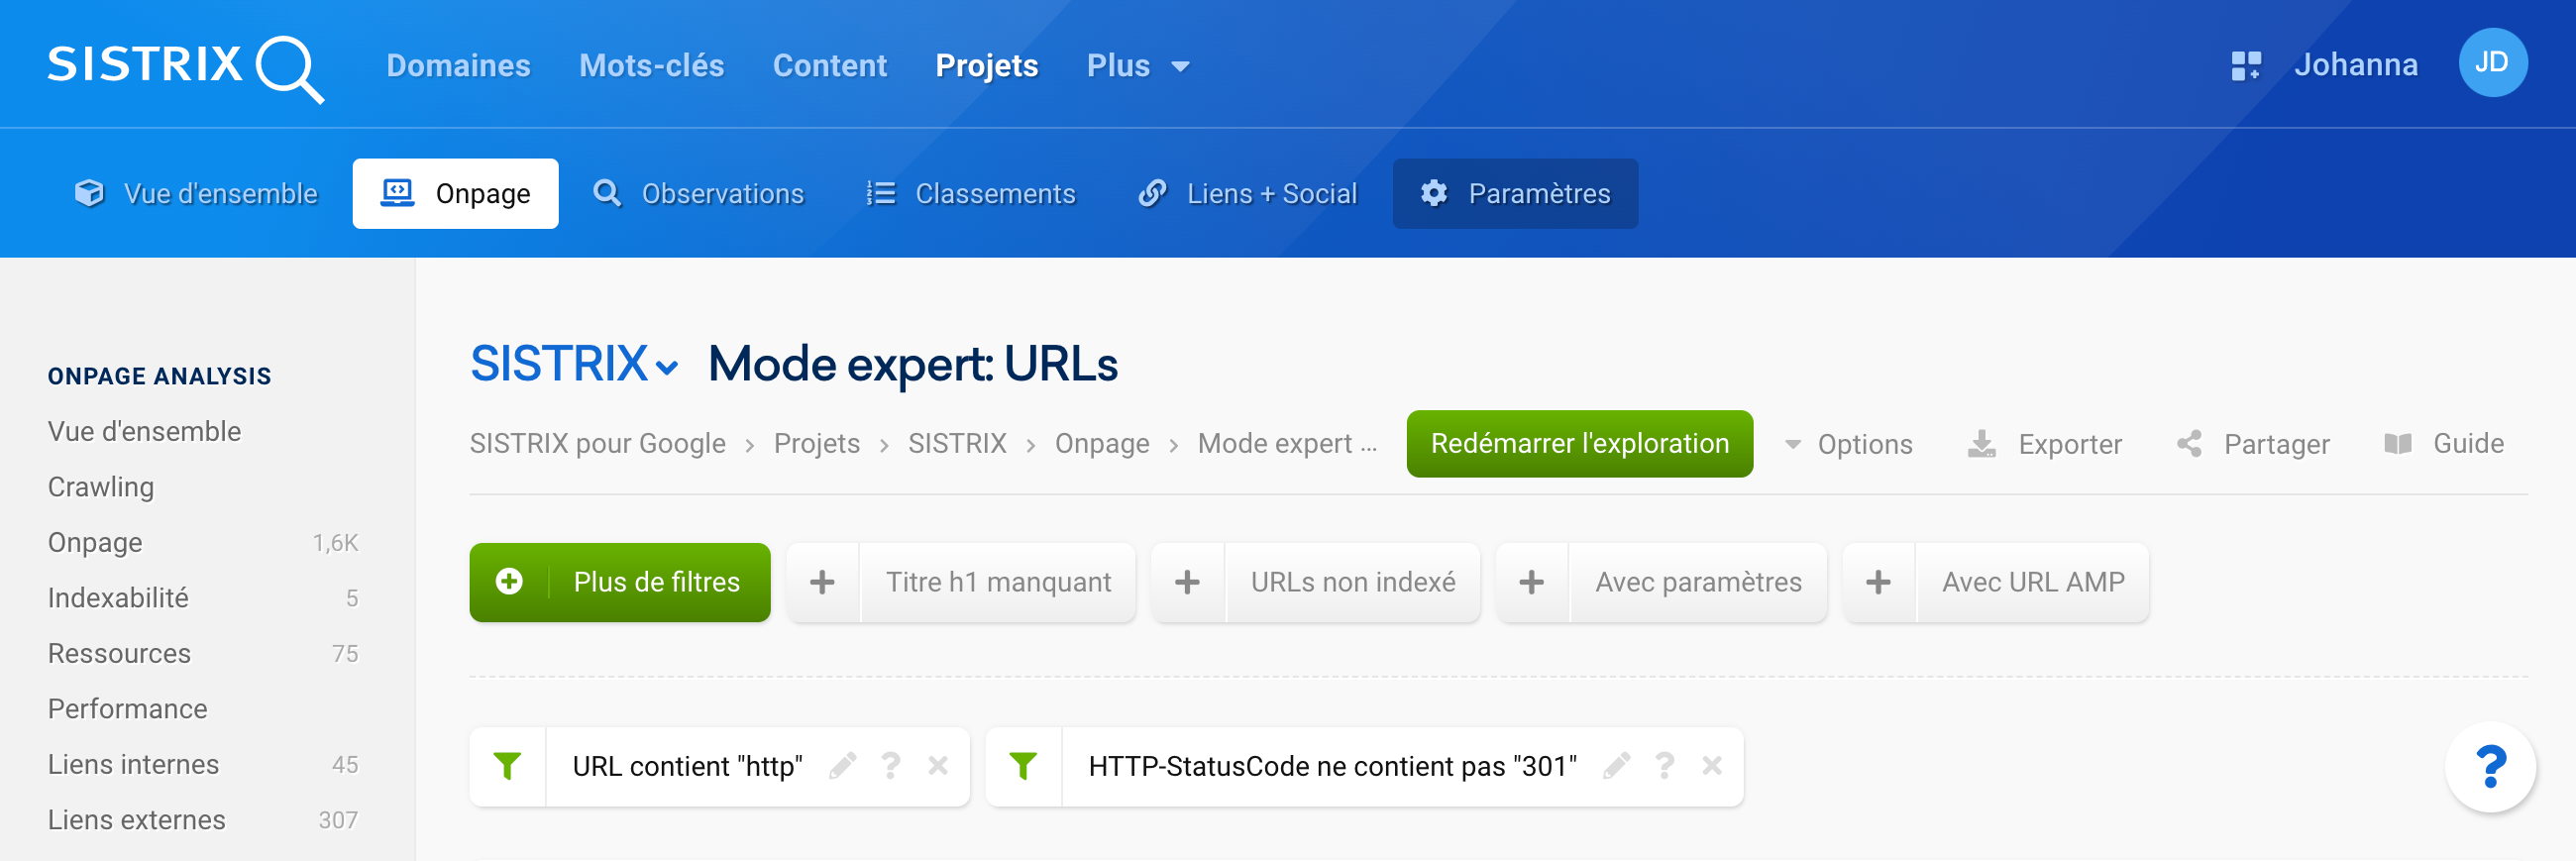Screen dimensions: 2576x861
Task: Open the Content menu
Action: (x=829, y=66)
